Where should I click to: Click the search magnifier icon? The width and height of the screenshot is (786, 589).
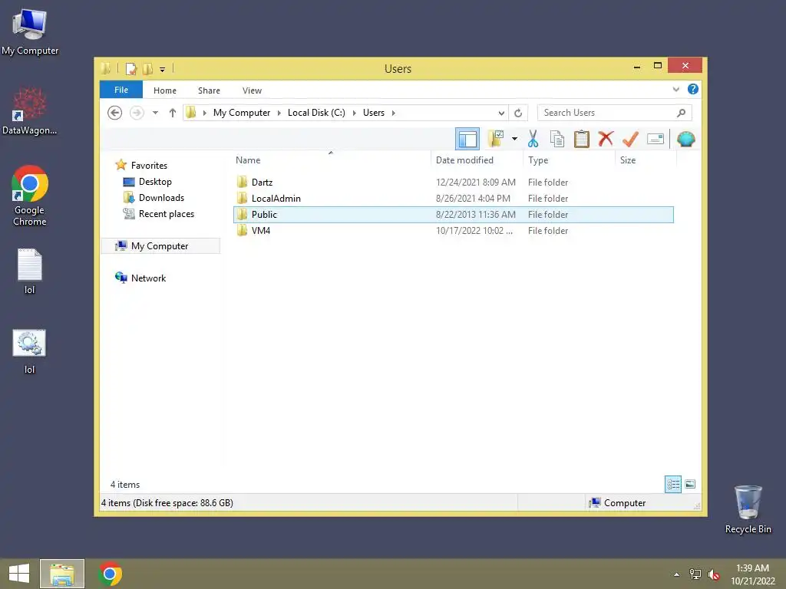pos(681,113)
